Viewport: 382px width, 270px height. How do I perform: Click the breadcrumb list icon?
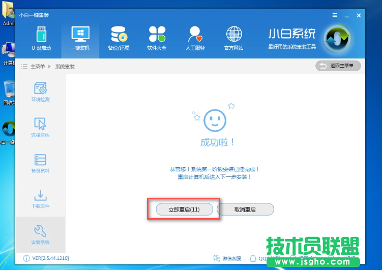[x=24, y=67]
